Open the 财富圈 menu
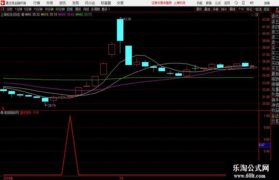This screenshot has width=279, height=180. click(x=106, y=3)
